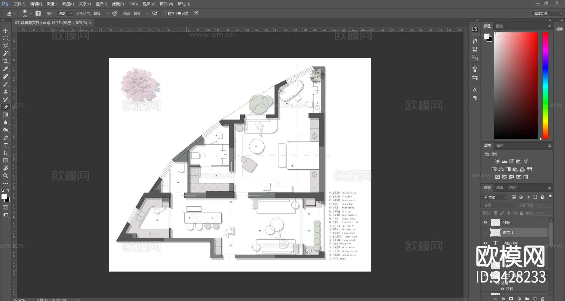
Task: Open the Character panel icon
Action: pos(475,90)
